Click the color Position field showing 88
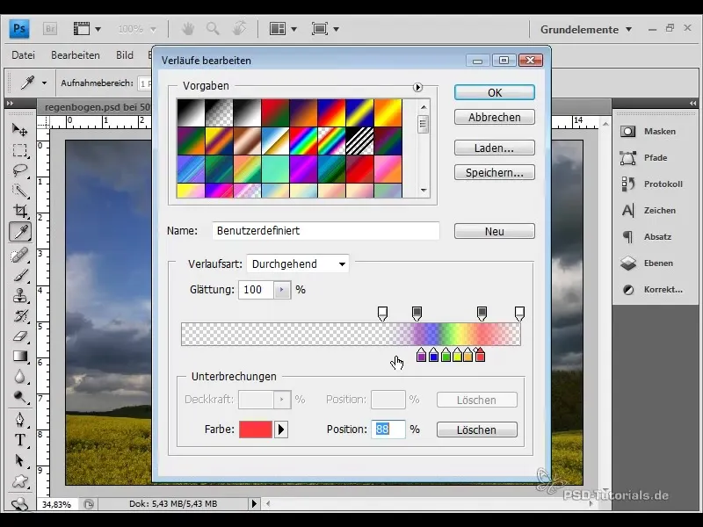Viewport: 703px width, 527px height. point(388,430)
